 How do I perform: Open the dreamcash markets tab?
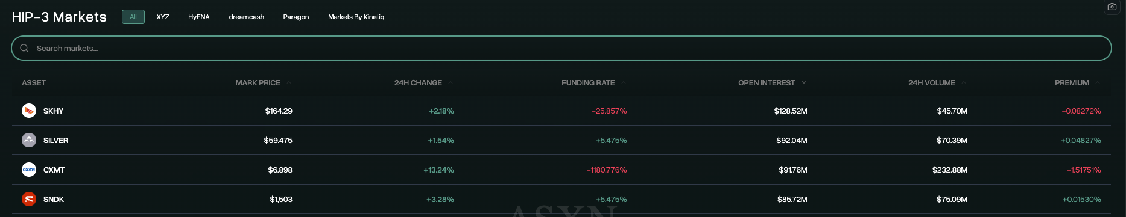coord(247,17)
